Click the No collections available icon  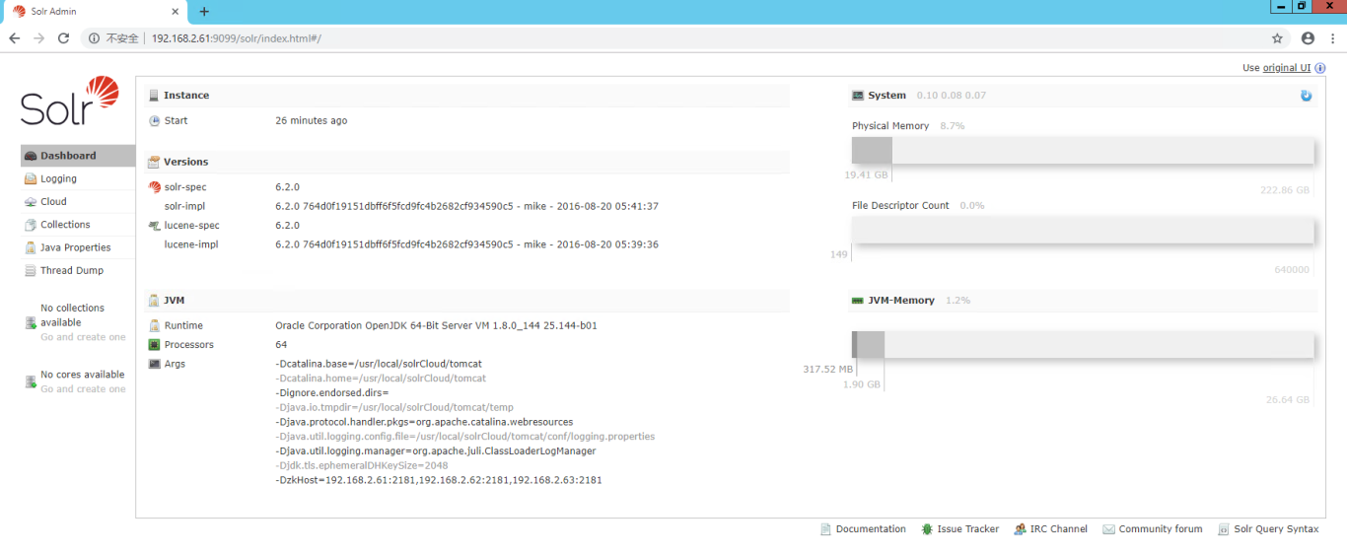coord(31,322)
